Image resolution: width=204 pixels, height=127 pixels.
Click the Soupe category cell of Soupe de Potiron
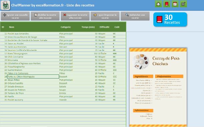(x=62, y=90)
